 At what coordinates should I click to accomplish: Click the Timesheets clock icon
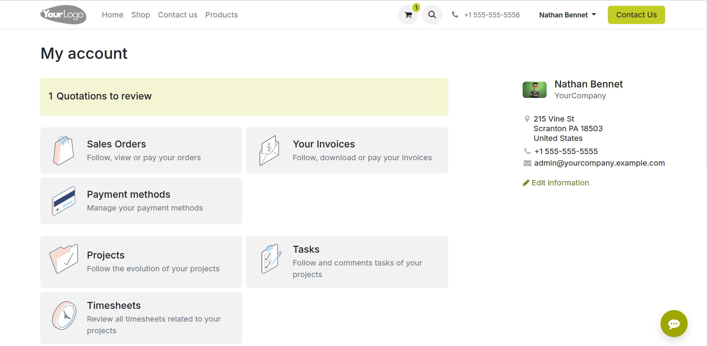click(x=64, y=315)
